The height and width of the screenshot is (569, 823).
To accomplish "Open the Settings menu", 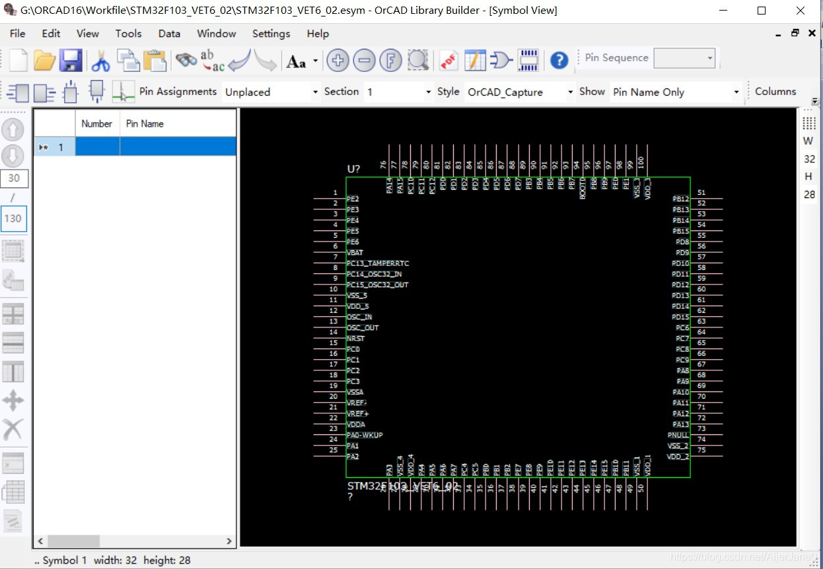I will pos(271,34).
